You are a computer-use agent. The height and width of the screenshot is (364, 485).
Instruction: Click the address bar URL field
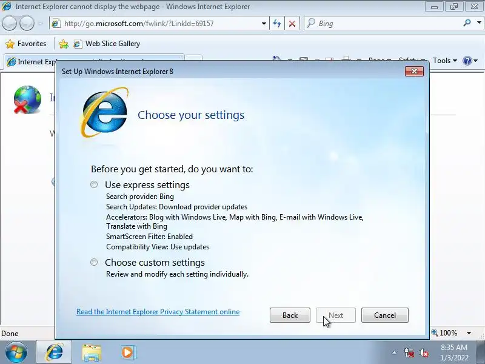pyautogui.click(x=160, y=24)
